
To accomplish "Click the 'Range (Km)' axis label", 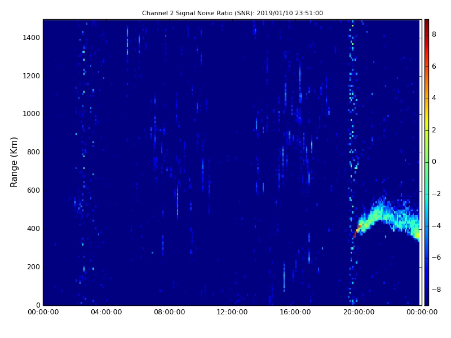I will [14, 162].
